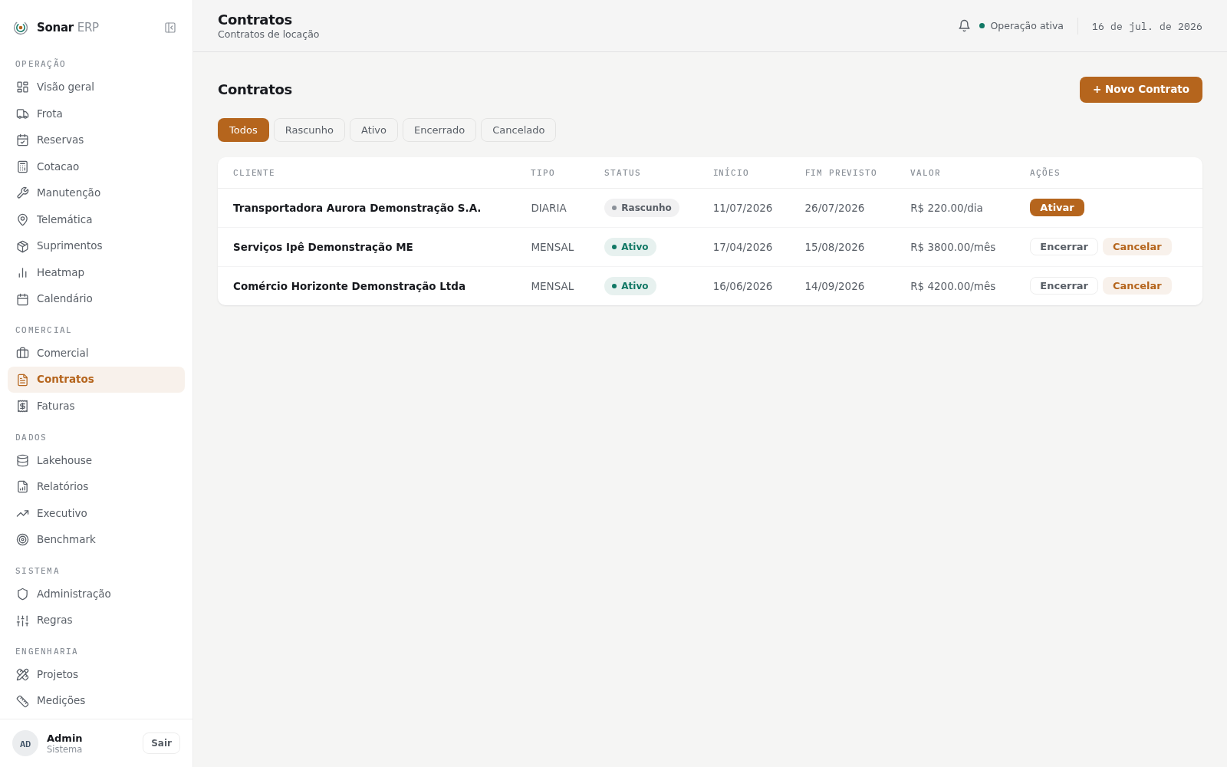This screenshot has height=767, width=1227.
Task: Click the Telemática map pin icon
Action: click(x=22, y=219)
